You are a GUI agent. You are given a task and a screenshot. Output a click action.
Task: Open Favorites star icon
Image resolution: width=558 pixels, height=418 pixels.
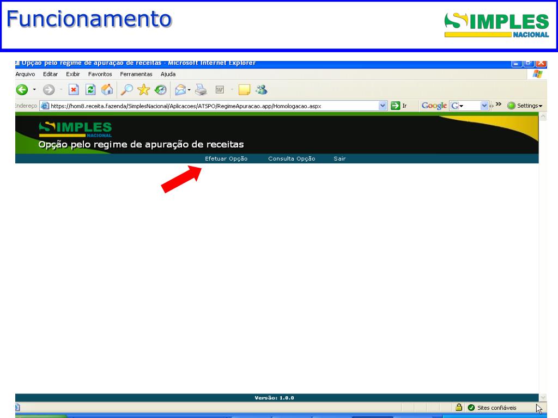click(144, 90)
